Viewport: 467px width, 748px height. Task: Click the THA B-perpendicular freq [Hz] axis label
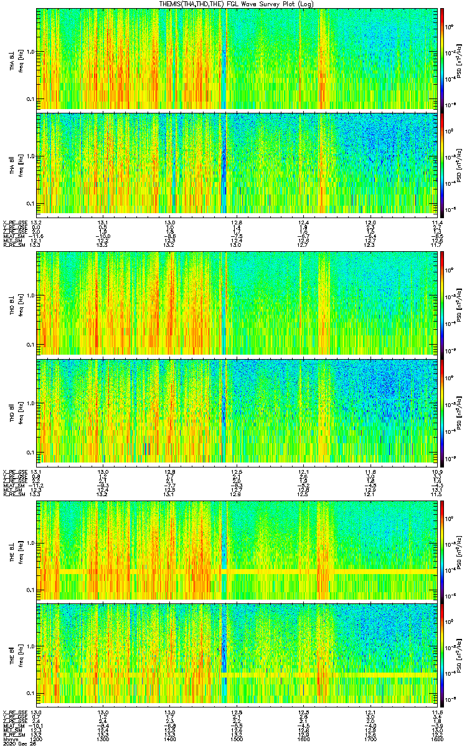pos(21,59)
